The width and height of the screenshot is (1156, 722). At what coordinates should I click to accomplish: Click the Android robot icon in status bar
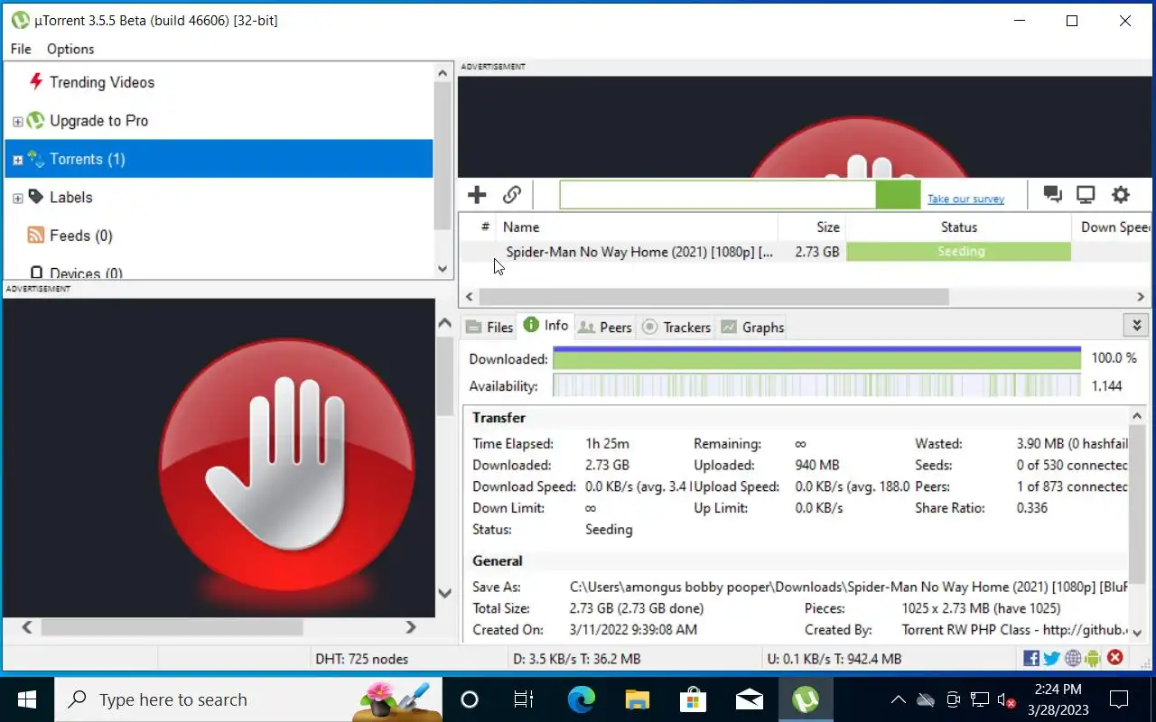(x=1093, y=659)
